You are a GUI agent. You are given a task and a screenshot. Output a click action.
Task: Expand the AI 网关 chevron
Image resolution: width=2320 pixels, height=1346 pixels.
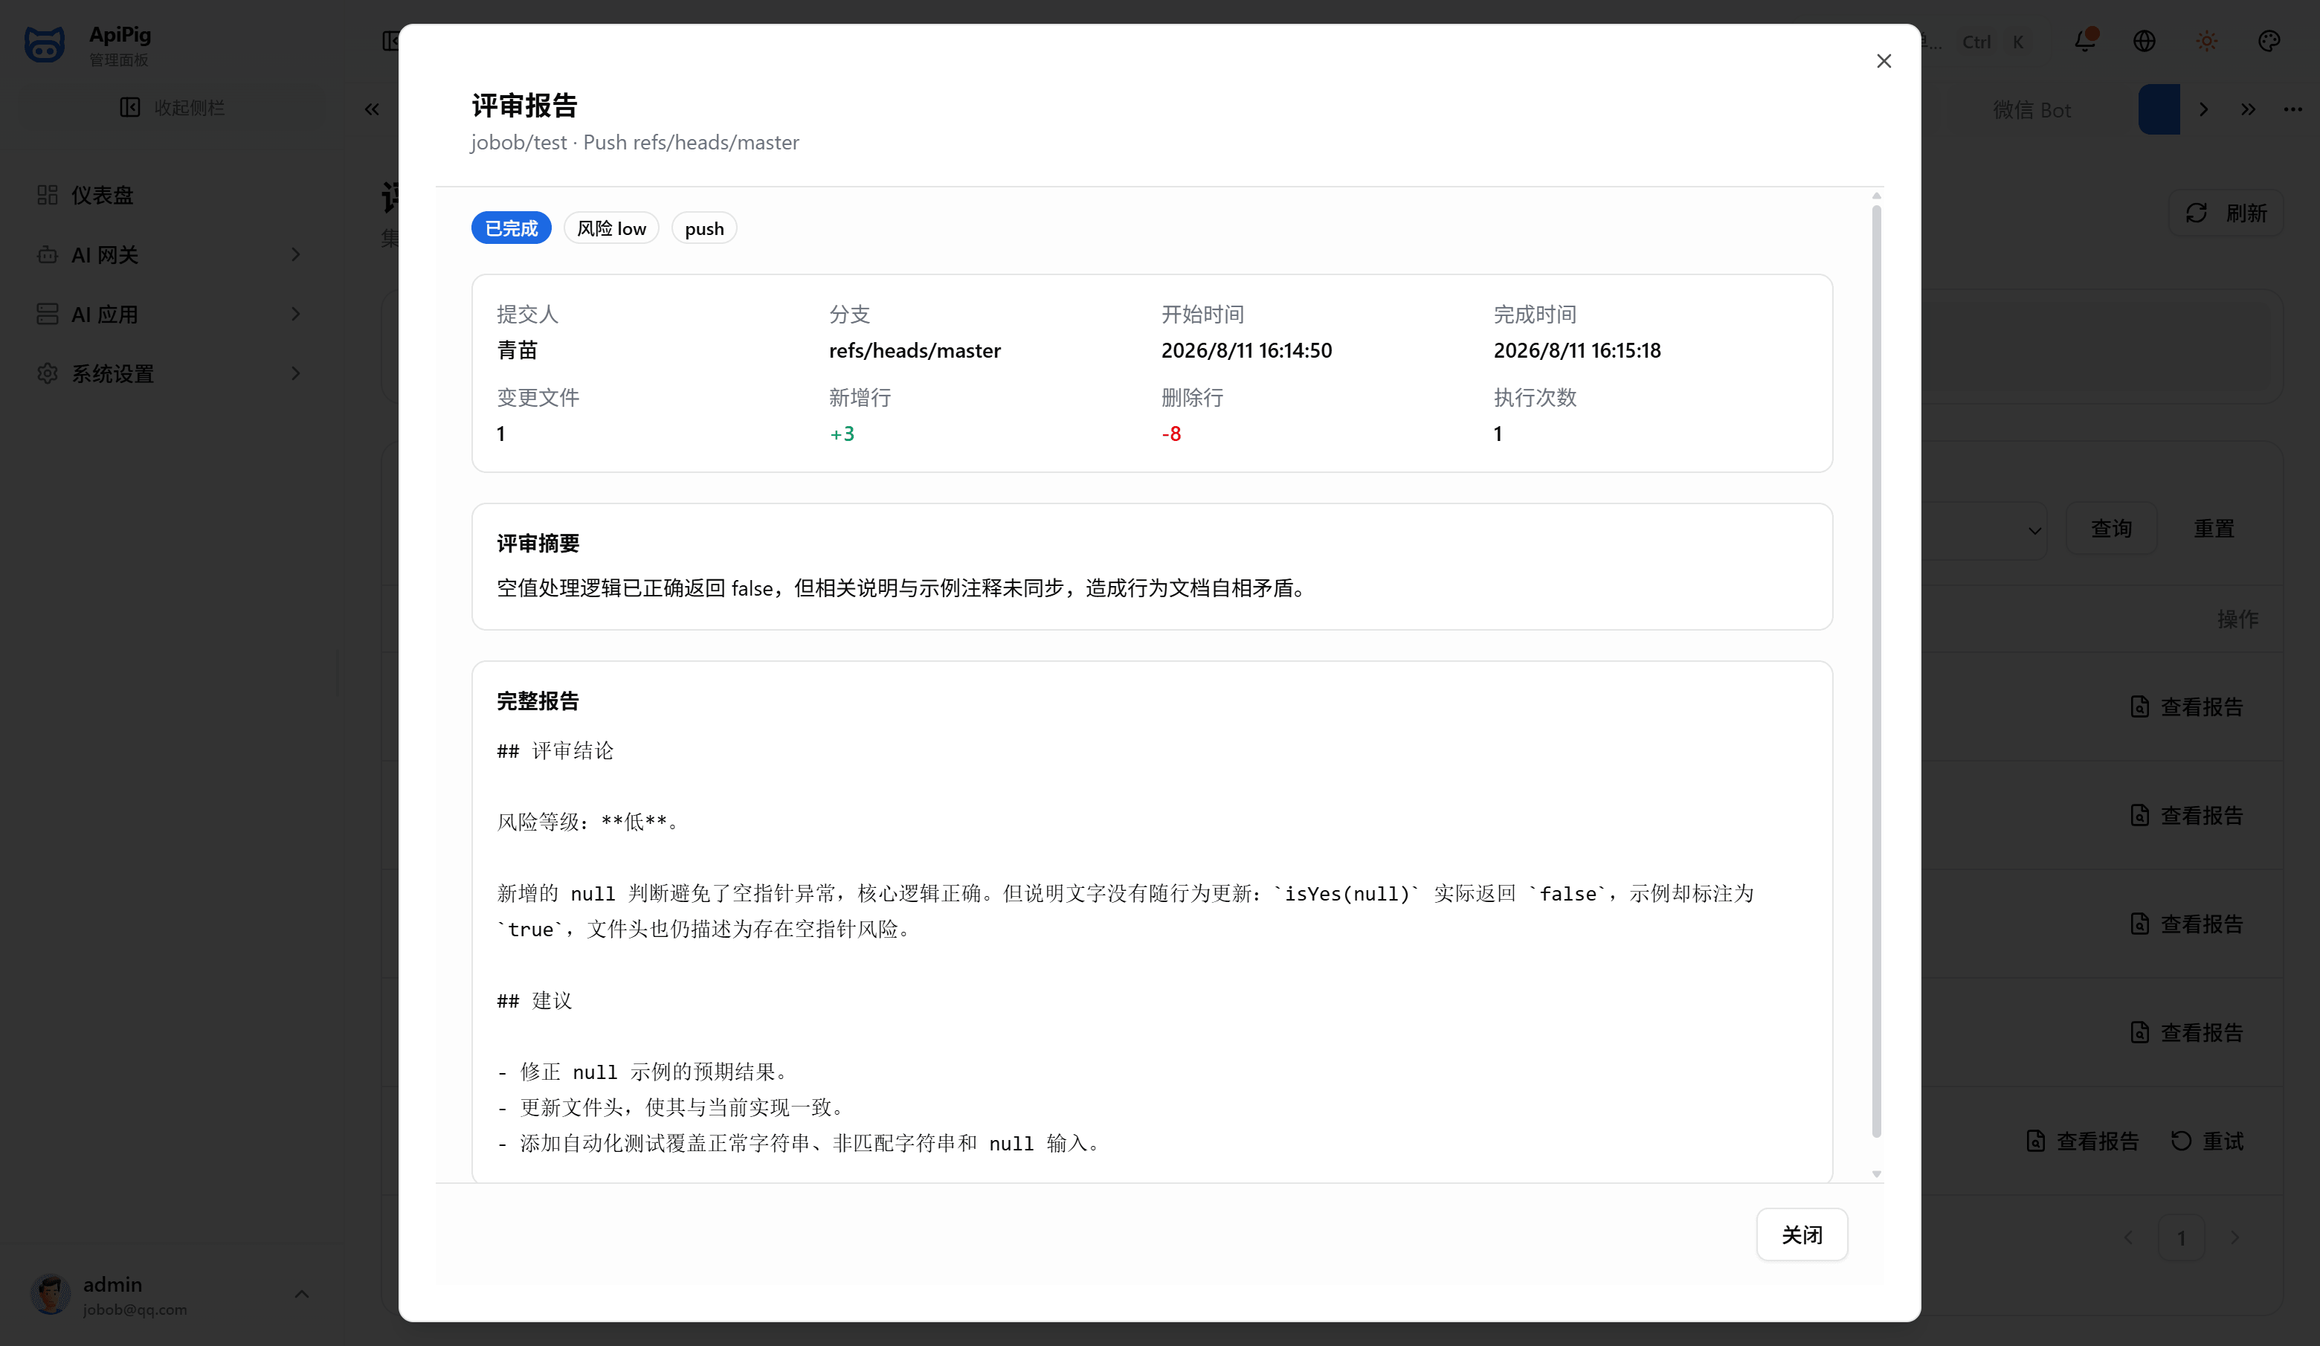point(295,254)
